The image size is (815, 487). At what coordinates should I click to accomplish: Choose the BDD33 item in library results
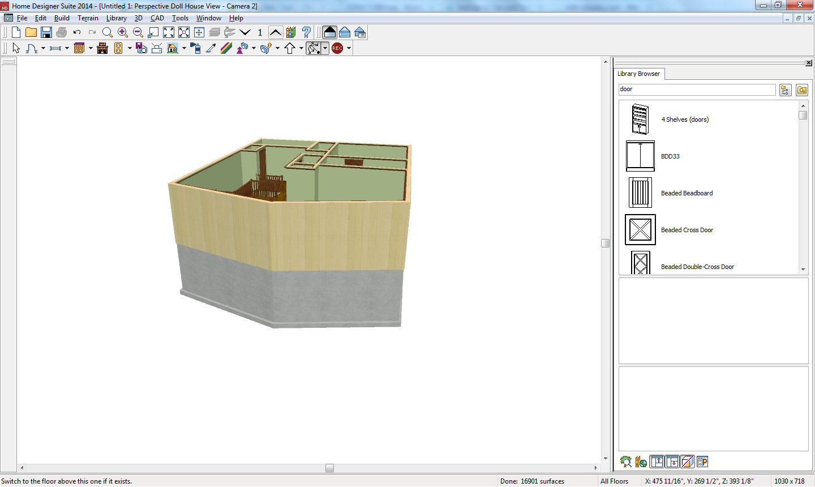(670, 156)
